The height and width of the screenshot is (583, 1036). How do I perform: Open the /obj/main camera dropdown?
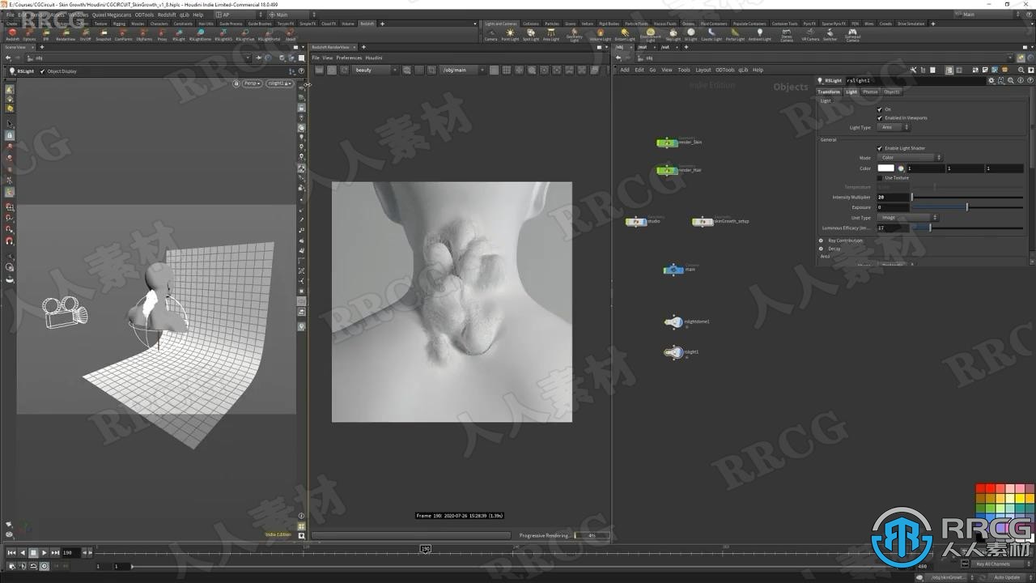[463, 70]
